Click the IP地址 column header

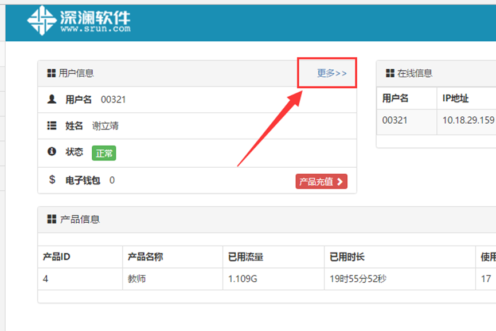[x=455, y=98]
